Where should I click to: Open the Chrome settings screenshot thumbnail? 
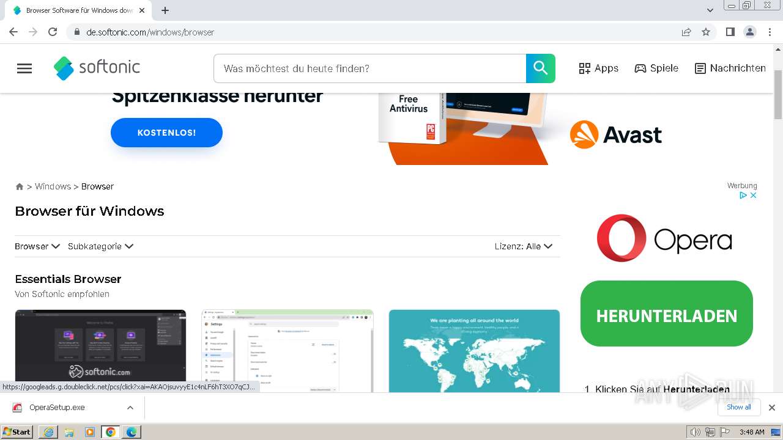pos(288,351)
